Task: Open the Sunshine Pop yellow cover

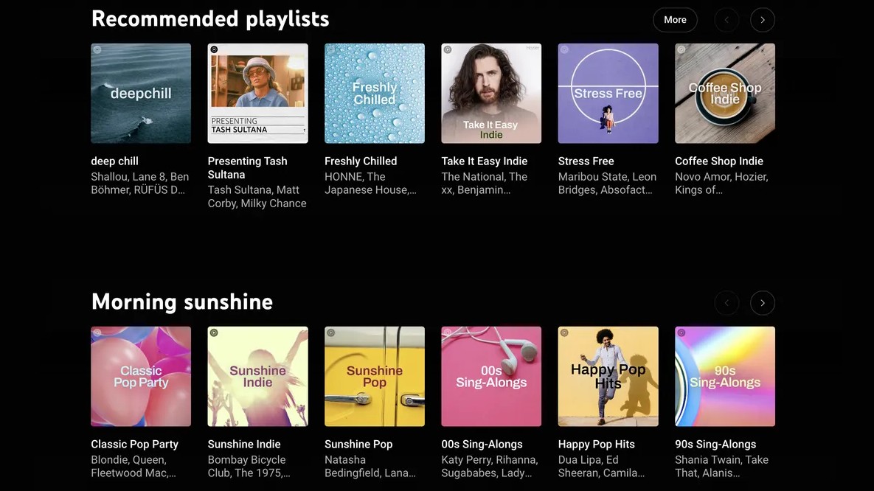Action: pyautogui.click(x=375, y=377)
